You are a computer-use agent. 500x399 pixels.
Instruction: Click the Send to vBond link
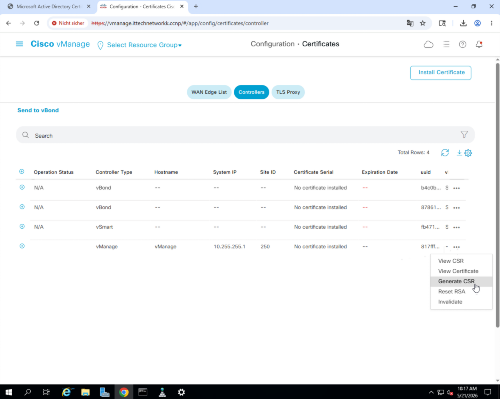click(x=38, y=110)
